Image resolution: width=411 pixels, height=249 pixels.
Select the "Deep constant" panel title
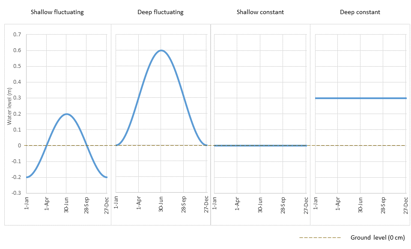(360, 12)
